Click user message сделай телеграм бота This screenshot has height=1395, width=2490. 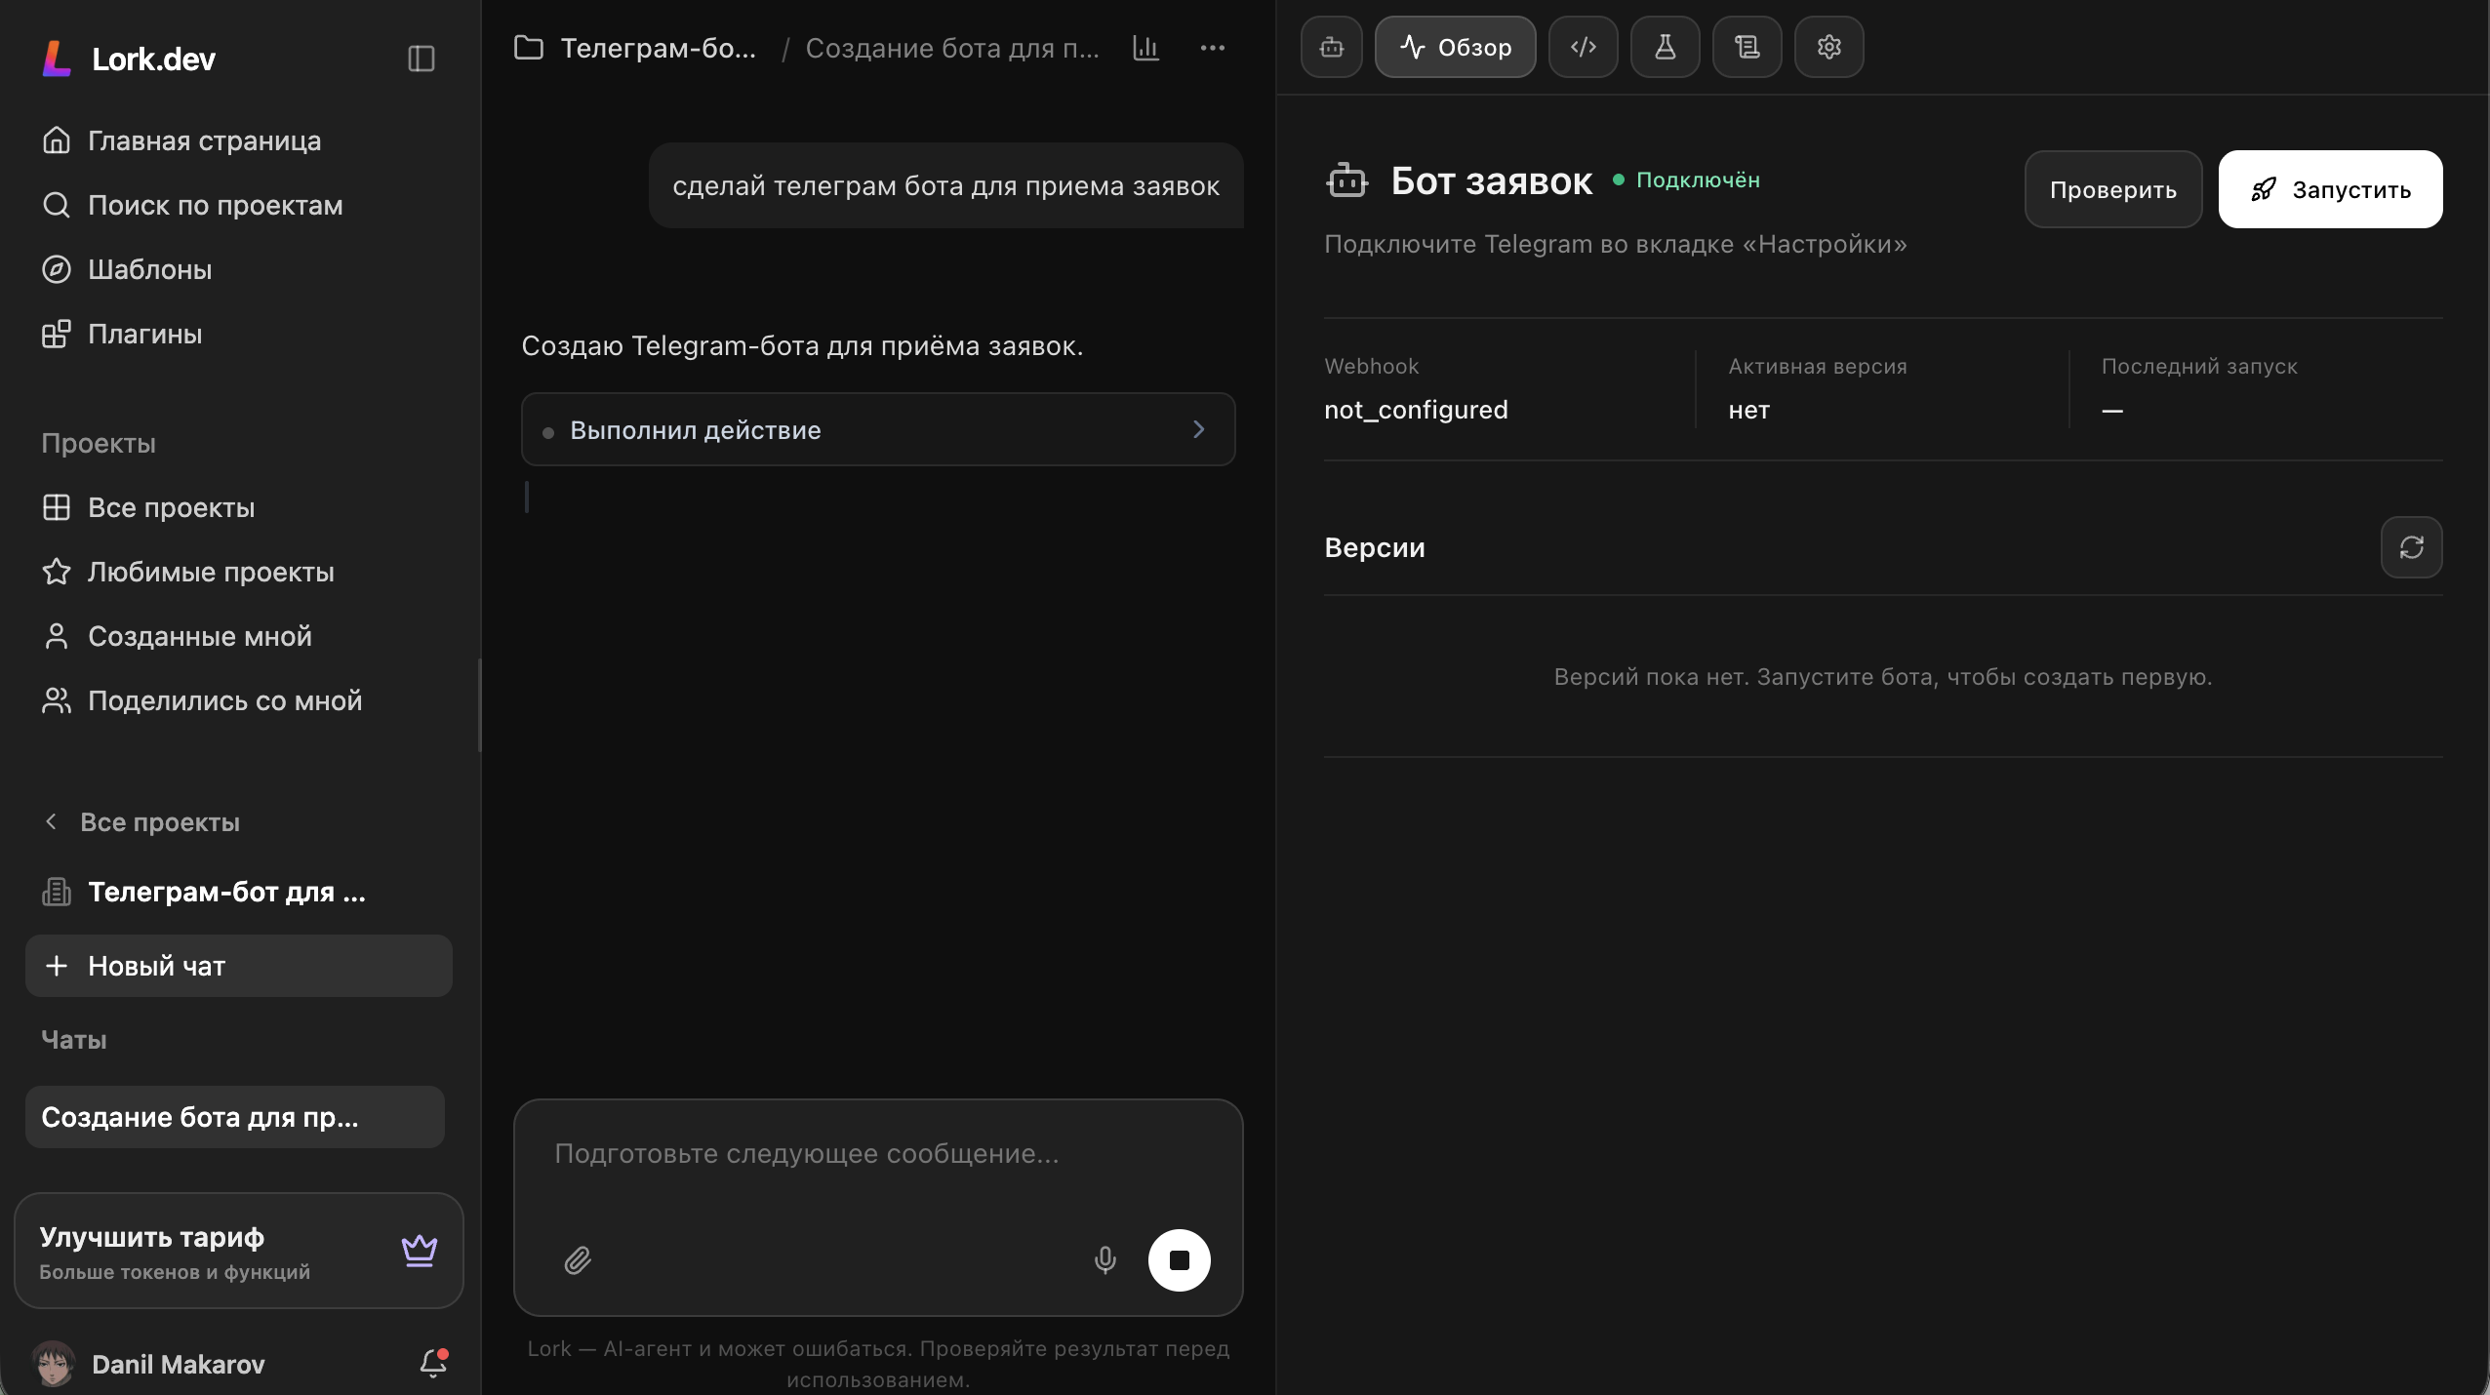945,185
